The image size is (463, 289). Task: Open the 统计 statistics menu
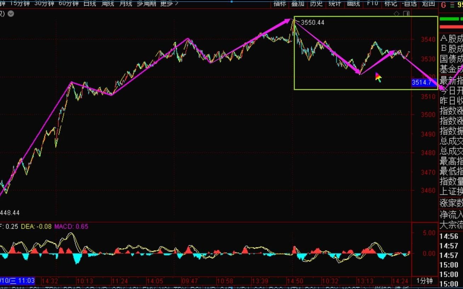[335, 3]
